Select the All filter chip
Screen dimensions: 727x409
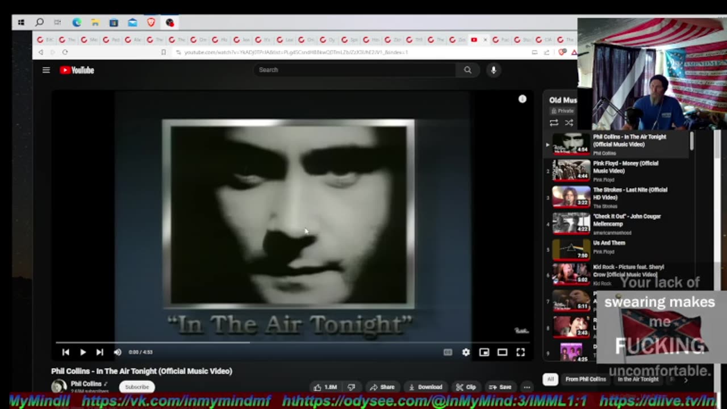coord(550,379)
